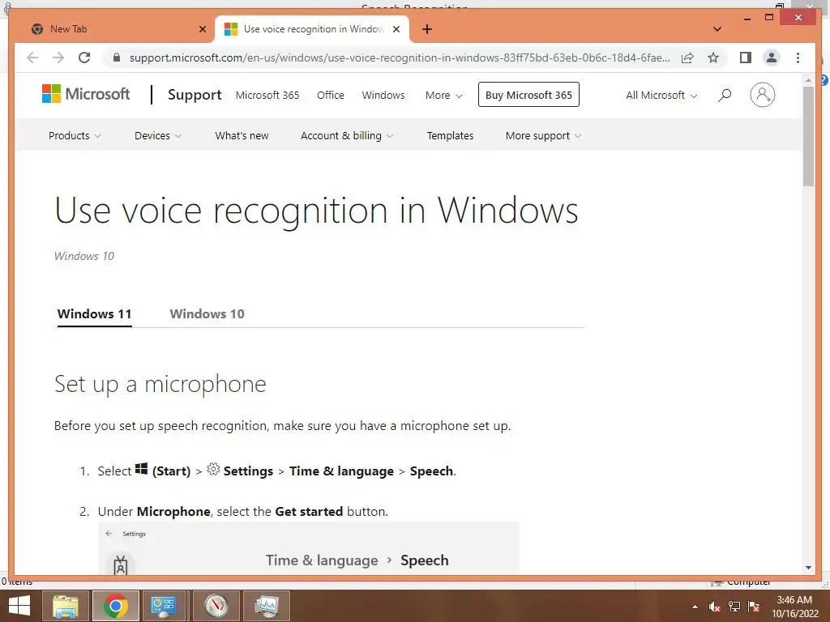Click the scrollbar down arrow
This screenshot has width=830, height=622.
808,568
